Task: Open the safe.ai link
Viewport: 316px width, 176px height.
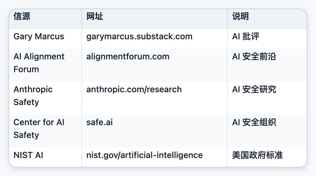Action: [99, 122]
